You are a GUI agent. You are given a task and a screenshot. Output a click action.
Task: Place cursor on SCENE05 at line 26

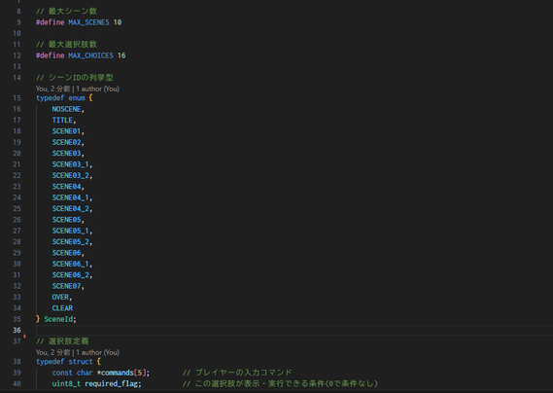tap(66, 220)
